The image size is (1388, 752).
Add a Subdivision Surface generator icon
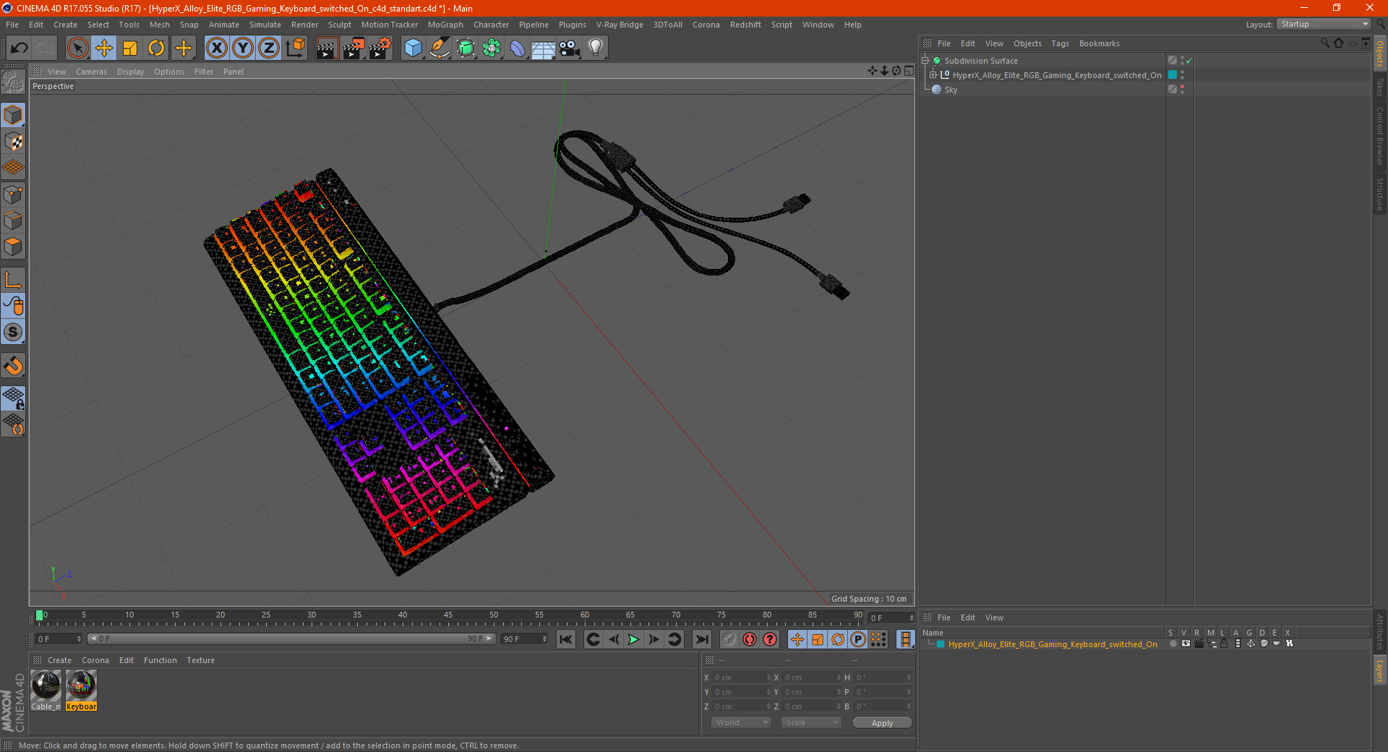tap(466, 48)
